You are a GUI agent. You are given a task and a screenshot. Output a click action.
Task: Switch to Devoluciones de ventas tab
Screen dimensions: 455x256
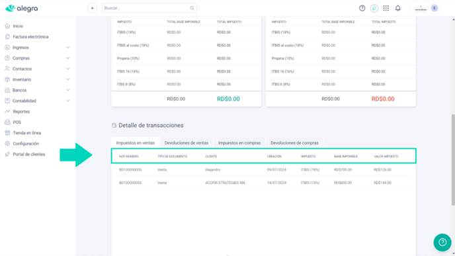186,143
